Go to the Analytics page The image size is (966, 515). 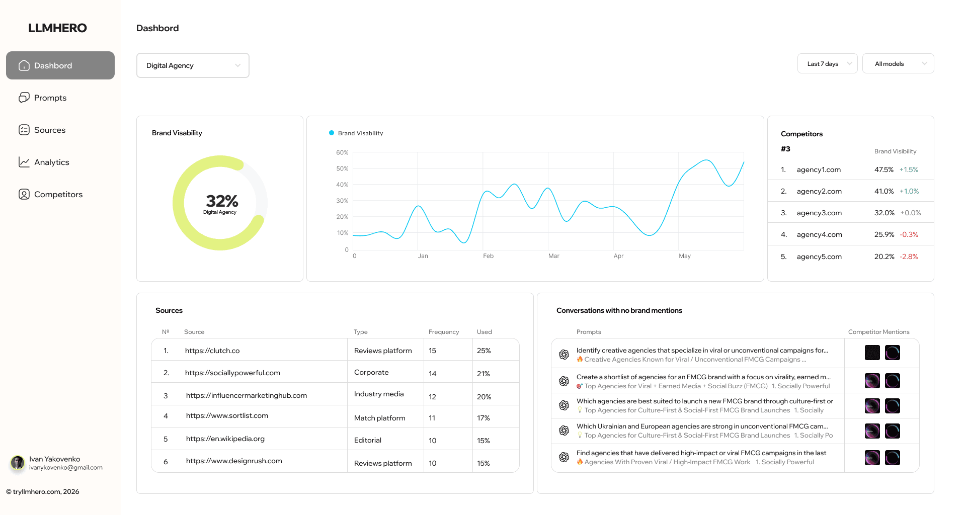tap(51, 162)
